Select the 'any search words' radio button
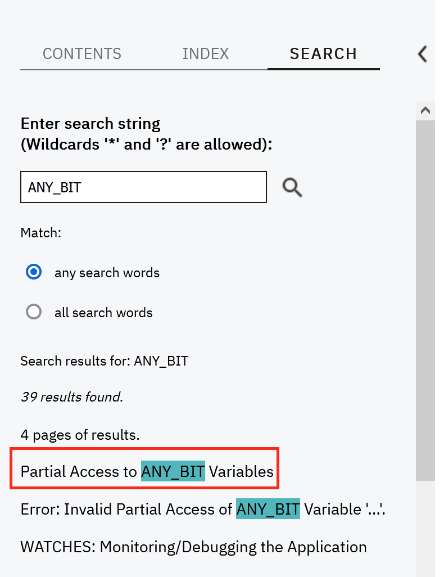 [x=34, y=272]
